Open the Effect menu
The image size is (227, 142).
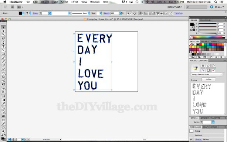[75, 2]
